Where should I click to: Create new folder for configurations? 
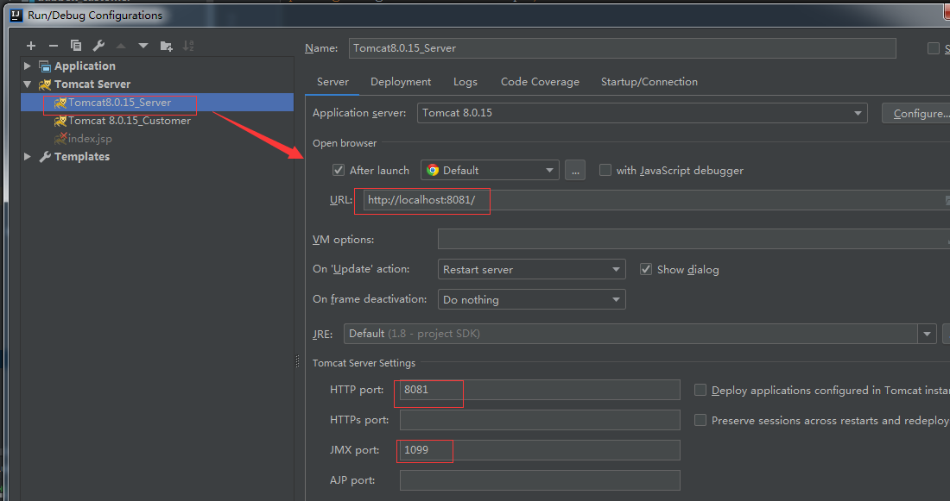click(166, 46)
